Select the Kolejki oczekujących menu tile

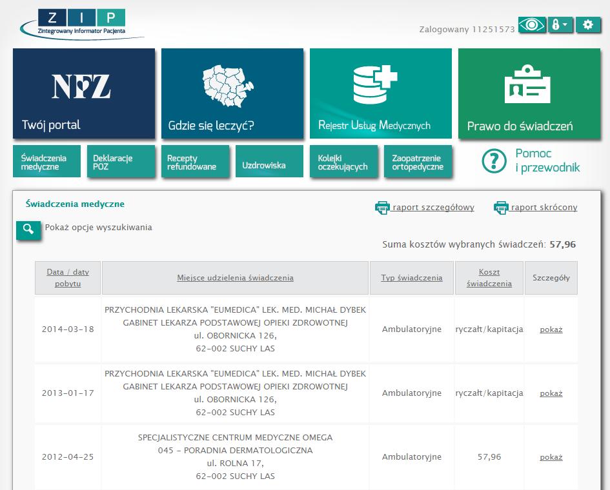point(343,161)
